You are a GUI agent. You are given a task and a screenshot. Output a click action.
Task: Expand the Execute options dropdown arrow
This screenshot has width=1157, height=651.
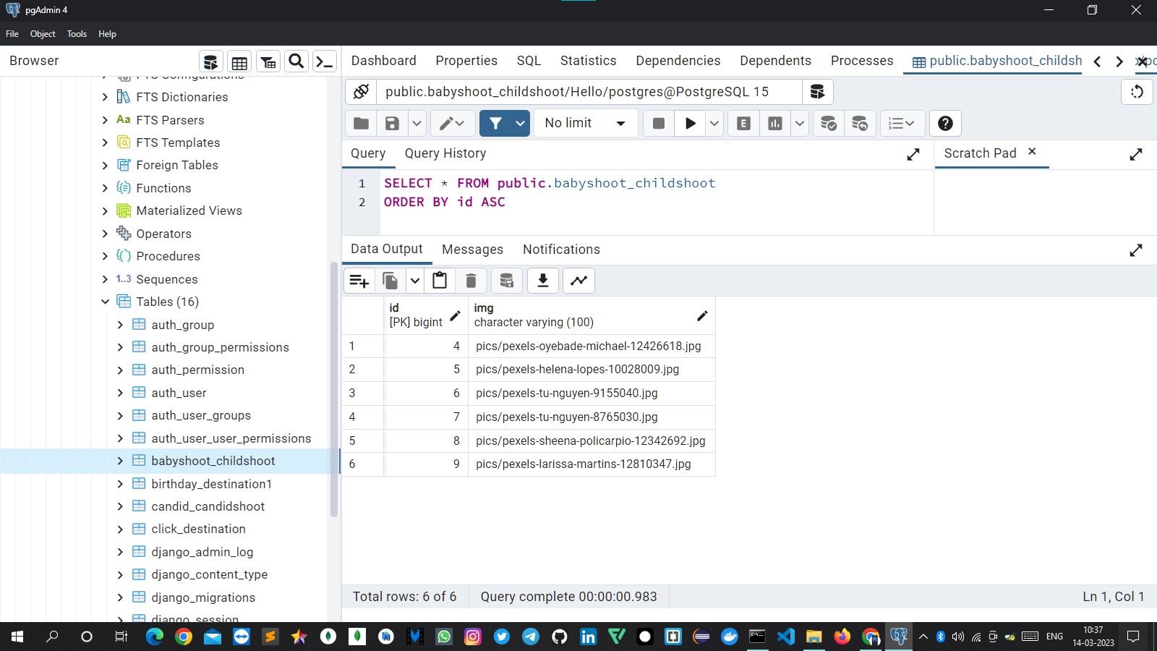coord(714,123)
